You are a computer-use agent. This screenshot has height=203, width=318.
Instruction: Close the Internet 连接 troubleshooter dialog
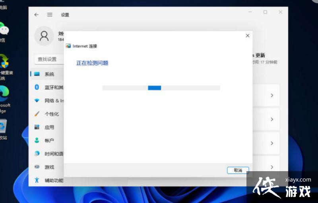point(248,35)
